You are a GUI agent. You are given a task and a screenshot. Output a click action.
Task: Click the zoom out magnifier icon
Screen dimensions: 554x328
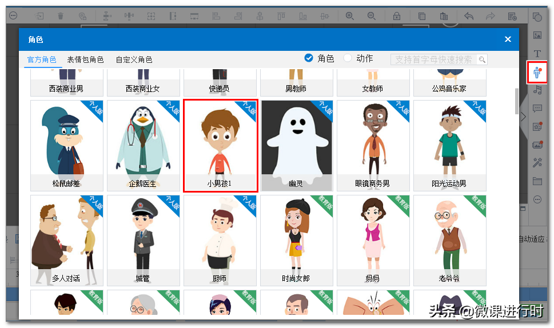pos(372,16)
